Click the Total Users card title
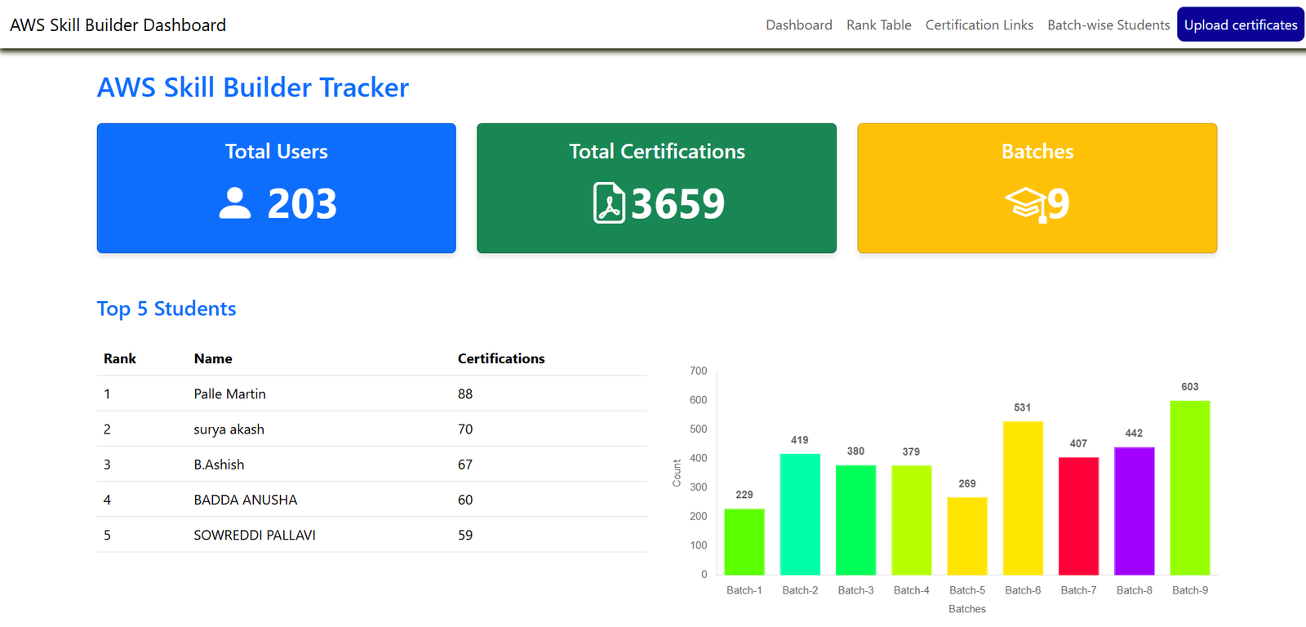 point(277,151)
